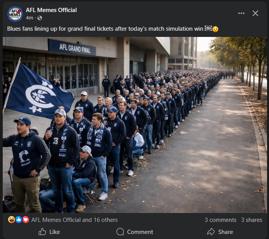Click the blue thumbs-up reaction icon

coord(19,220)
